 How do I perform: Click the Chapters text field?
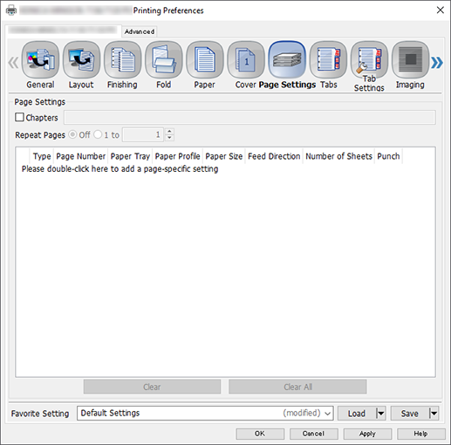pos(249,117)
